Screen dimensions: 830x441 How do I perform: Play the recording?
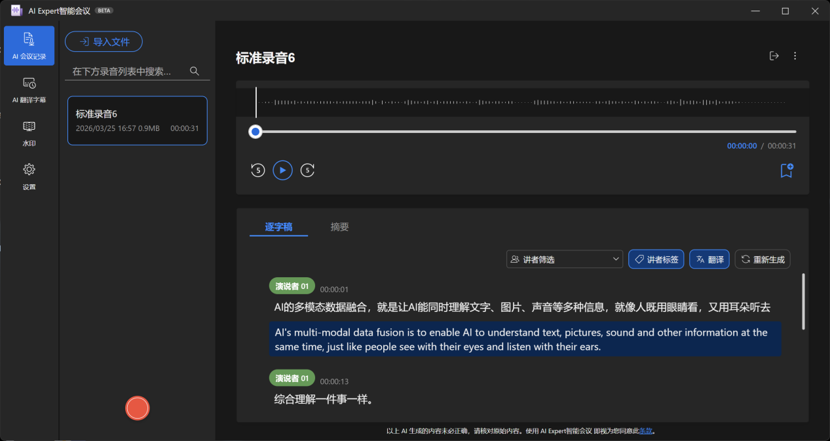tap(282, 170)
